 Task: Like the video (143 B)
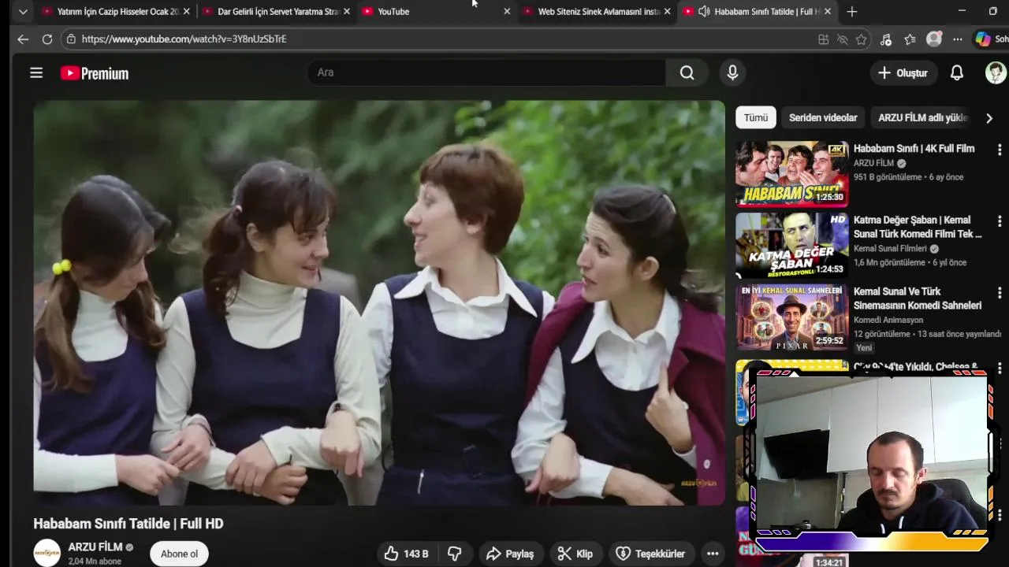[406, 554]
